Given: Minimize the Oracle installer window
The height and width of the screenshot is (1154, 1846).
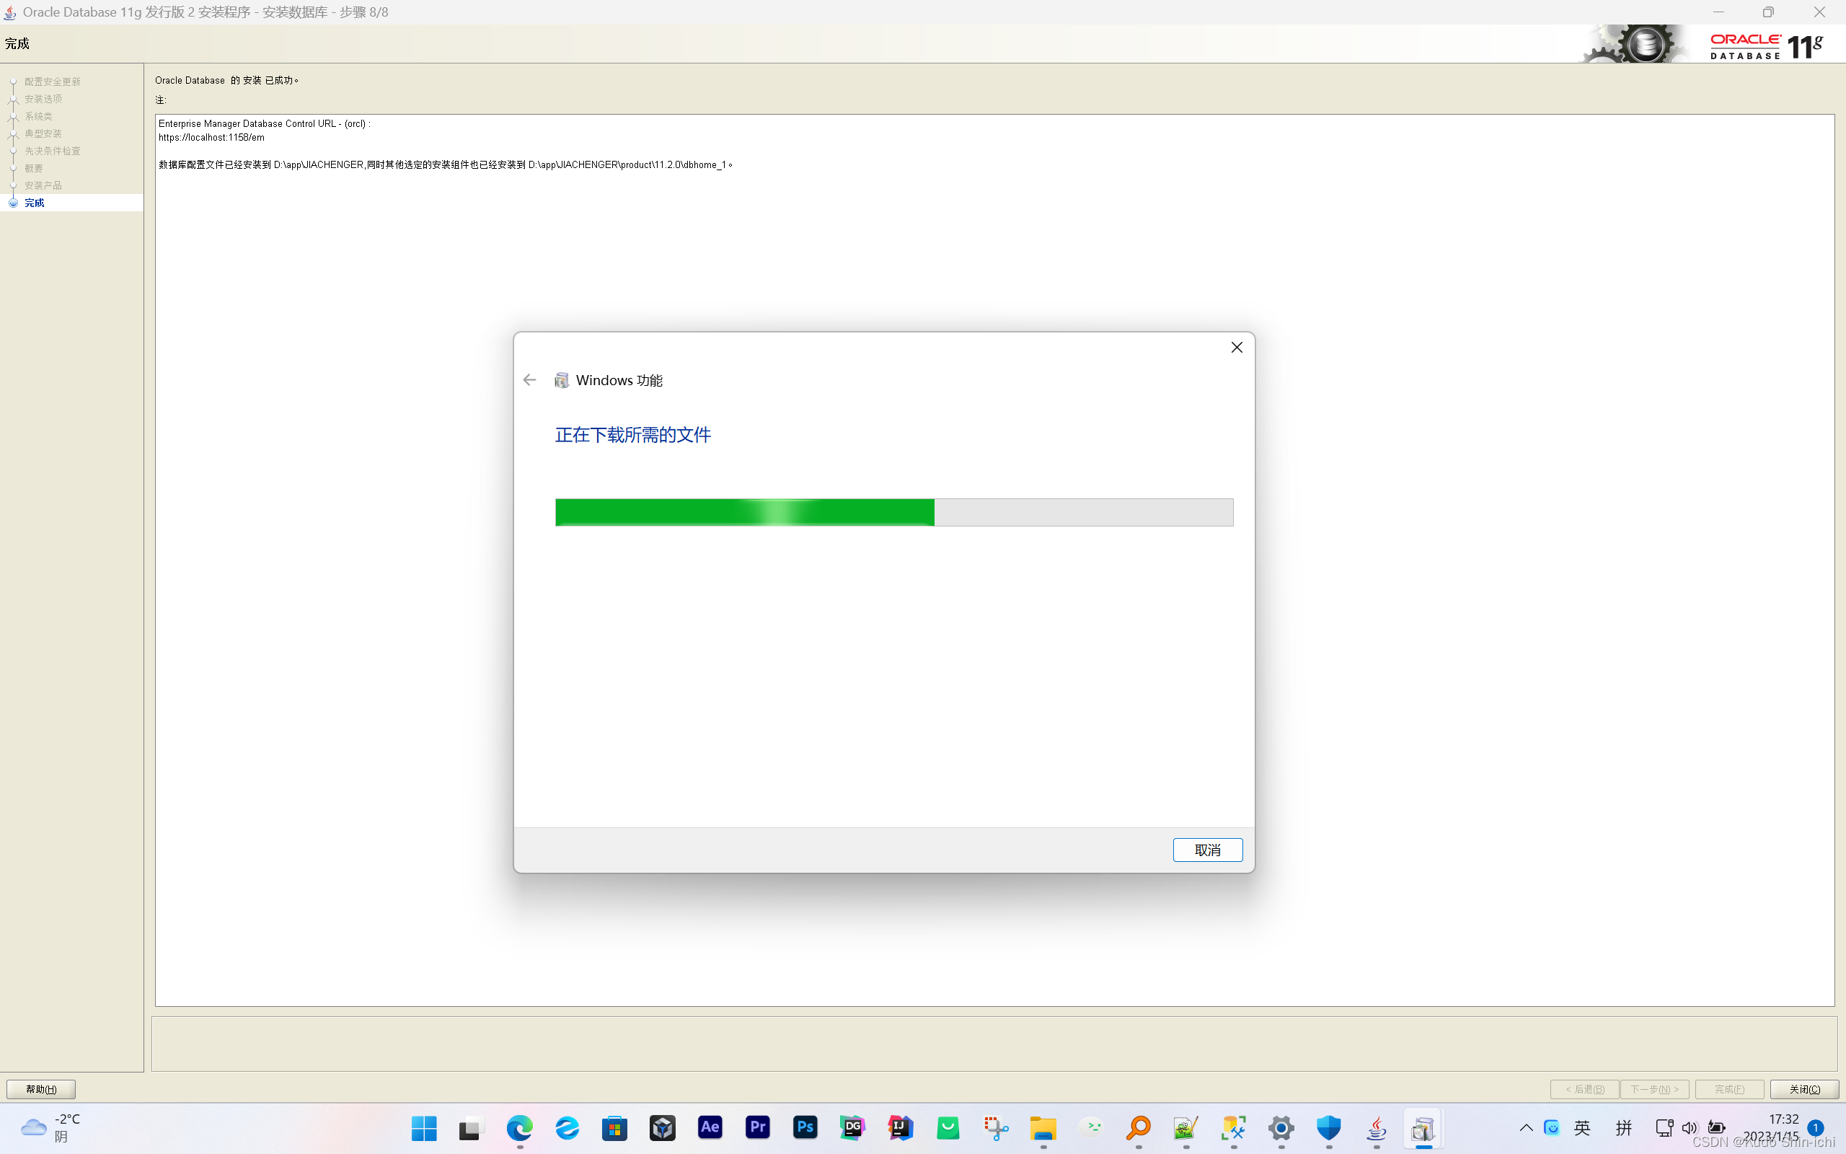Looking at the screenshot, I should coord(1718,12).
